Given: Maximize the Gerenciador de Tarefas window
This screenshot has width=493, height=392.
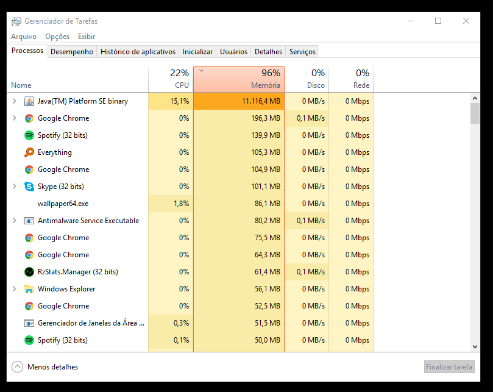Looking at the screenshot, I should (438, 21).
